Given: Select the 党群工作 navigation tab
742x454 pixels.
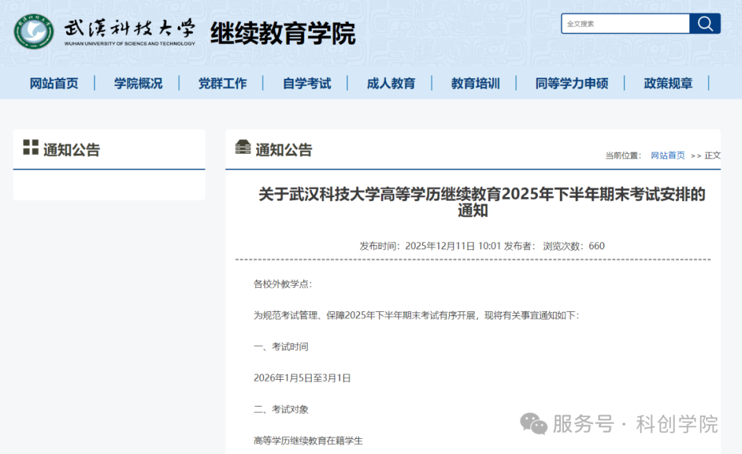Looking at the screenshot, I should click(x=222, y=83).
